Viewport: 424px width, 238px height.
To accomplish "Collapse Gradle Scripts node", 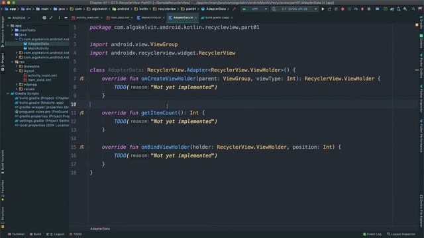I will point(8,94).
